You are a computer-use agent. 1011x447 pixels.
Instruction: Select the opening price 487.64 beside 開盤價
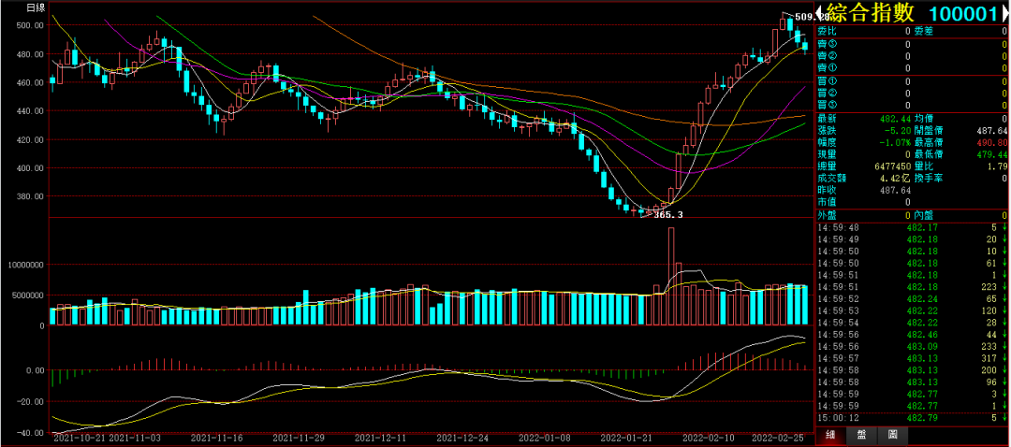[991, 131]
